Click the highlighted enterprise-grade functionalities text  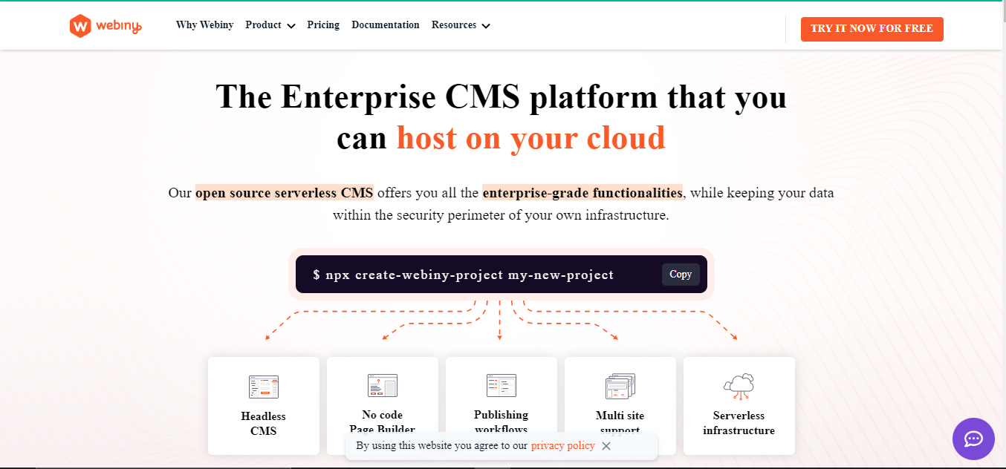click(x=582, y=193)
